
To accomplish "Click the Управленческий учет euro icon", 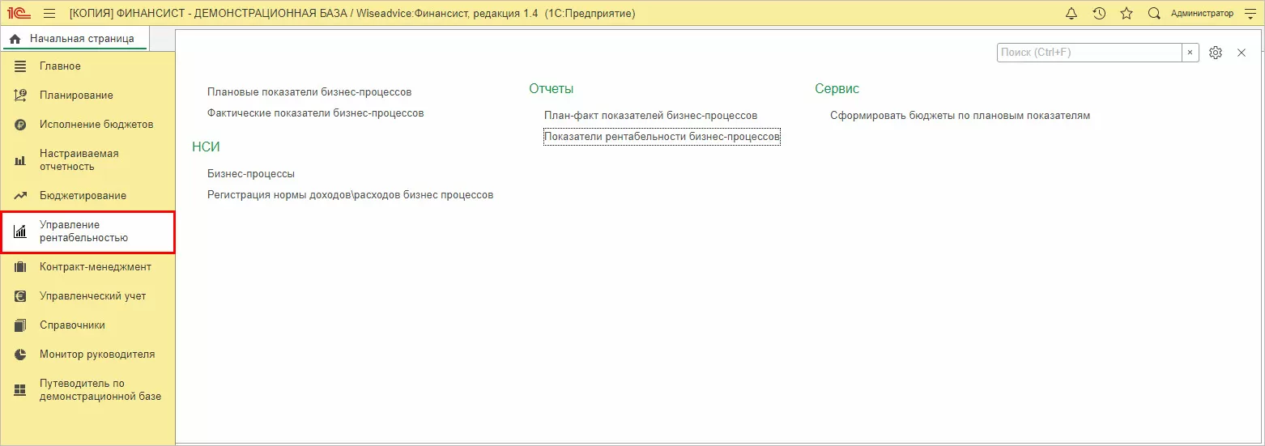I will (x=20, y=296).
